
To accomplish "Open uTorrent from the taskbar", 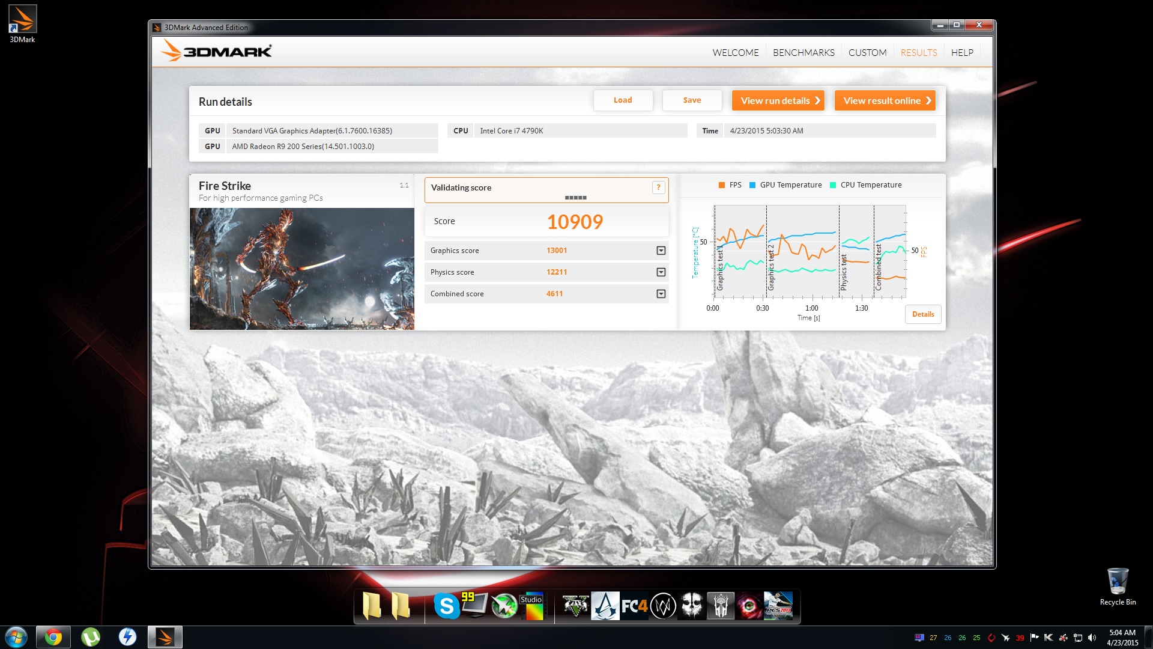I will (90, 637).
